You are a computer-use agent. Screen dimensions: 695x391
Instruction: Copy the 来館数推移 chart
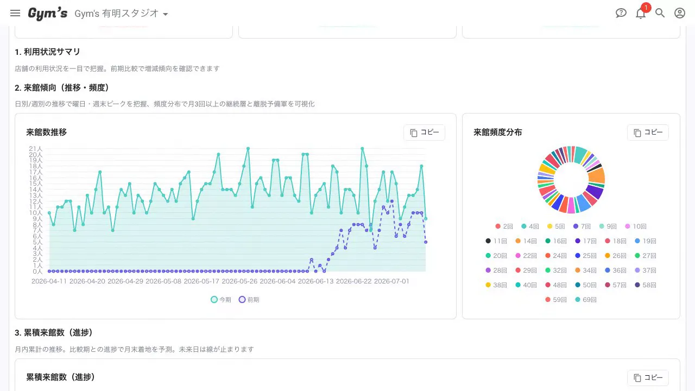tap(424, 133)
